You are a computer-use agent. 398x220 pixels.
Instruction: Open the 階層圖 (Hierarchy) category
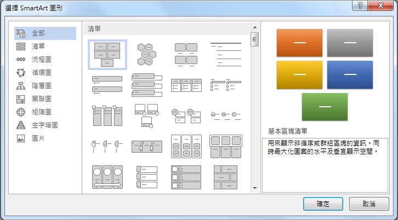[x=45, y=86]
